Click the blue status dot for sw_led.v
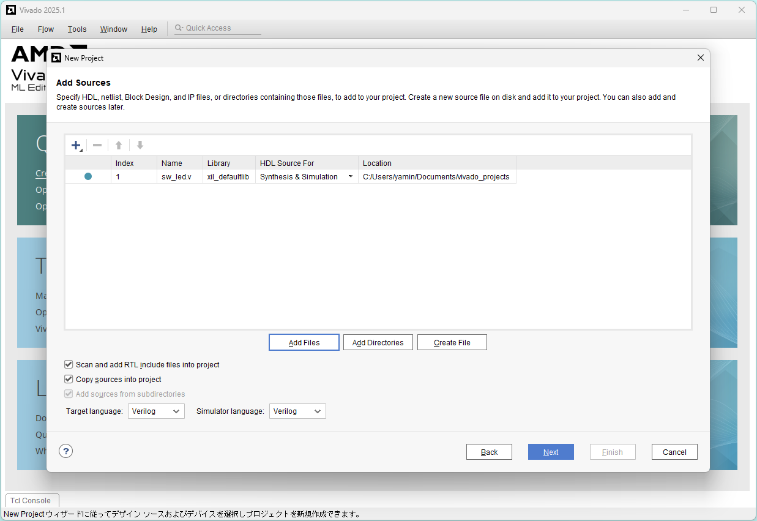Screen dimensions: 757x521 (x=88, y=176)
